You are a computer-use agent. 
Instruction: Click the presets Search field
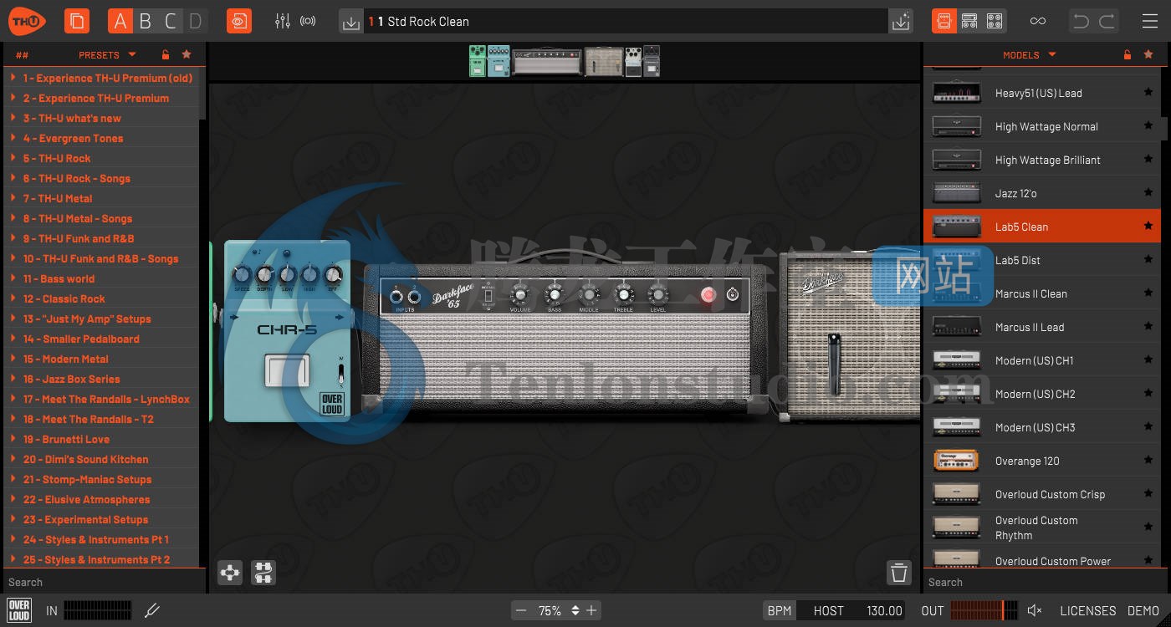[x=104, y=582]
